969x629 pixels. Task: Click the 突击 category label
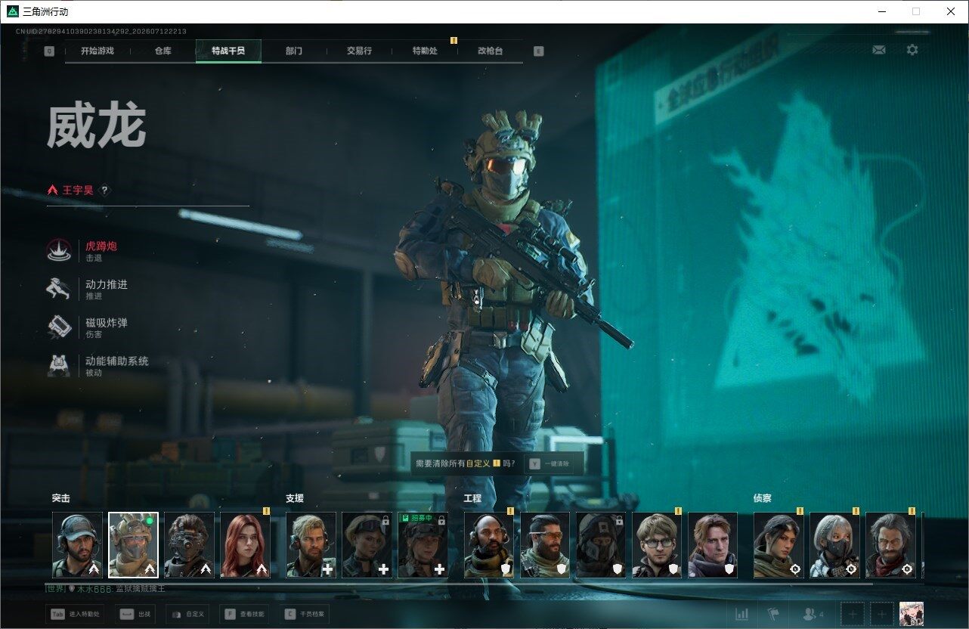pos(61,499)
